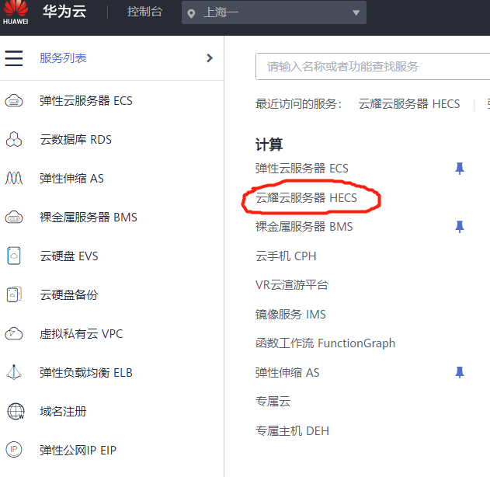Click the BMS bare metal sidebar icon
The width and height of the screenshot is (490, 477).
pyautogui.click(x=14, y=217)
